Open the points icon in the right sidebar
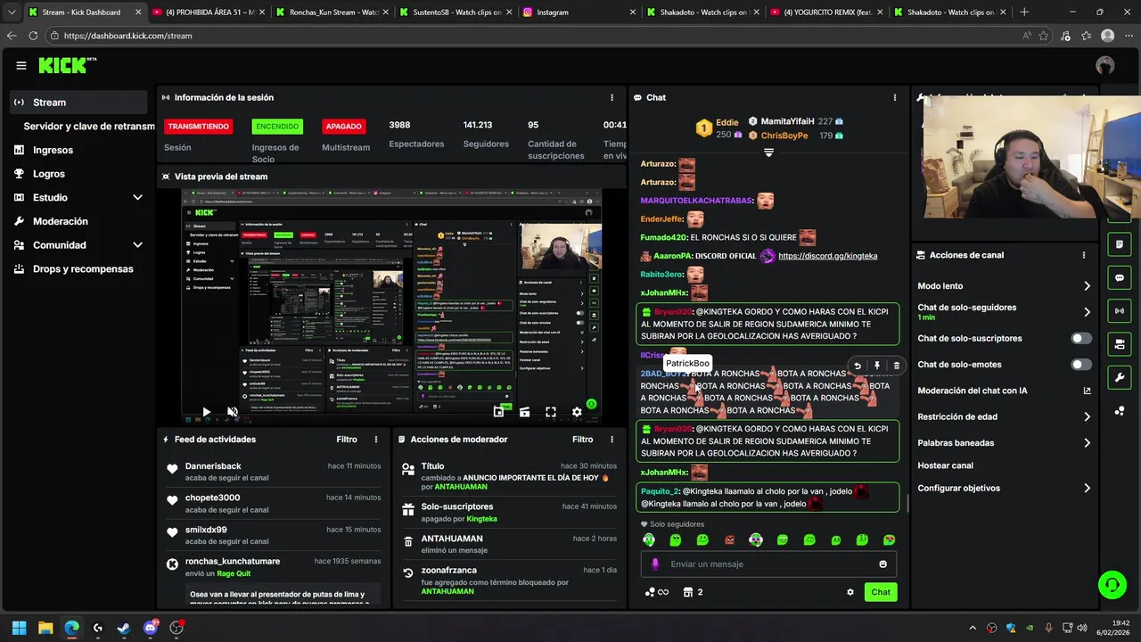1141x642 pixels. (1120, 410)
